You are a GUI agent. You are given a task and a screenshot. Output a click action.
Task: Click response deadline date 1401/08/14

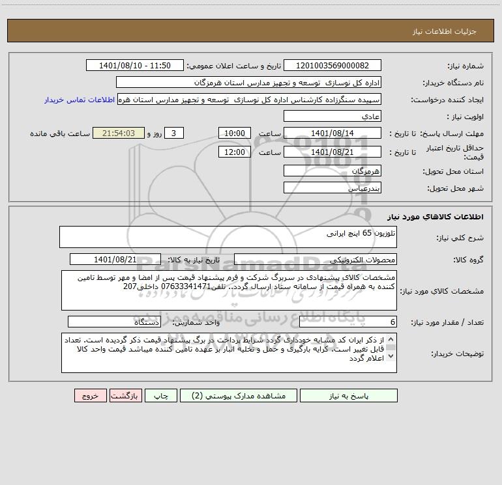[x=332, y=133]
